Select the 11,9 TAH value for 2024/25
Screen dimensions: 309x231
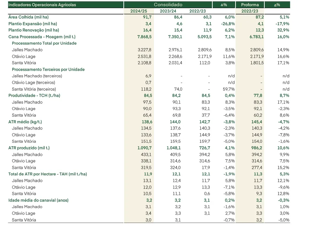(148, 174)
